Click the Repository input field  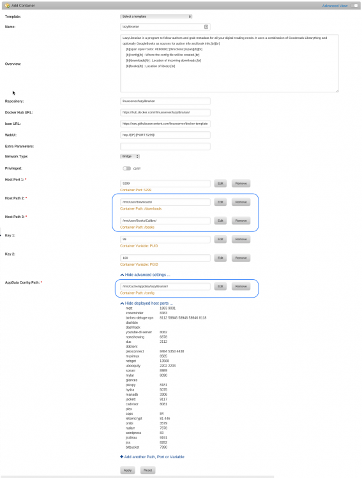[165, 101]
